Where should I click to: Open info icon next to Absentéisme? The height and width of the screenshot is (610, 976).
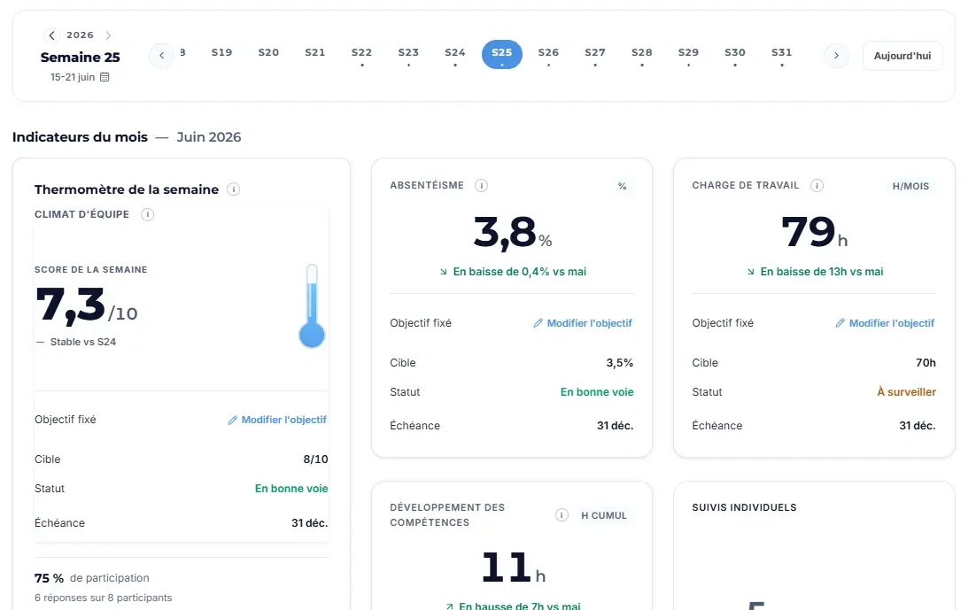(x=481, y=186)
